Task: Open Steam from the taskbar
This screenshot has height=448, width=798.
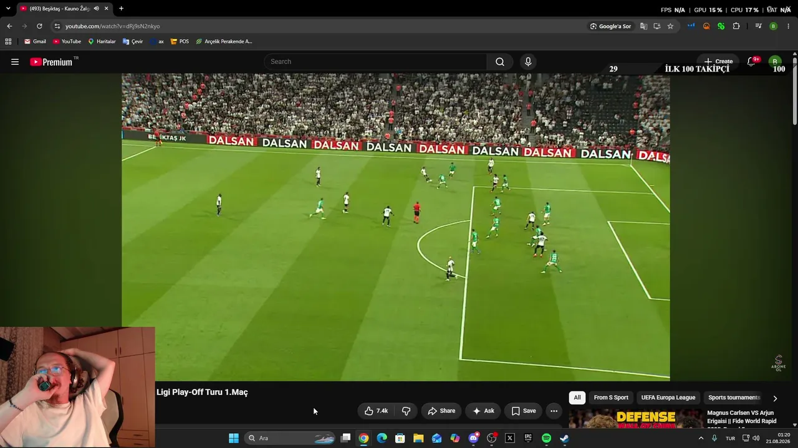Action: pyautogui.click(x=564, y=438)
